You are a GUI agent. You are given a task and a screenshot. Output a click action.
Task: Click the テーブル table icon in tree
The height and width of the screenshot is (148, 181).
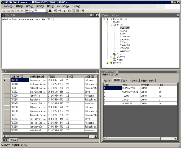point(114,25)
